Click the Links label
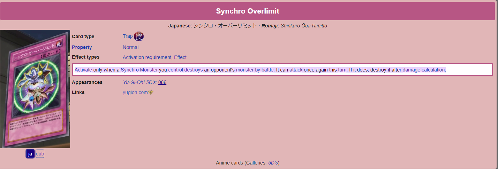 click(x=78, y=92)
